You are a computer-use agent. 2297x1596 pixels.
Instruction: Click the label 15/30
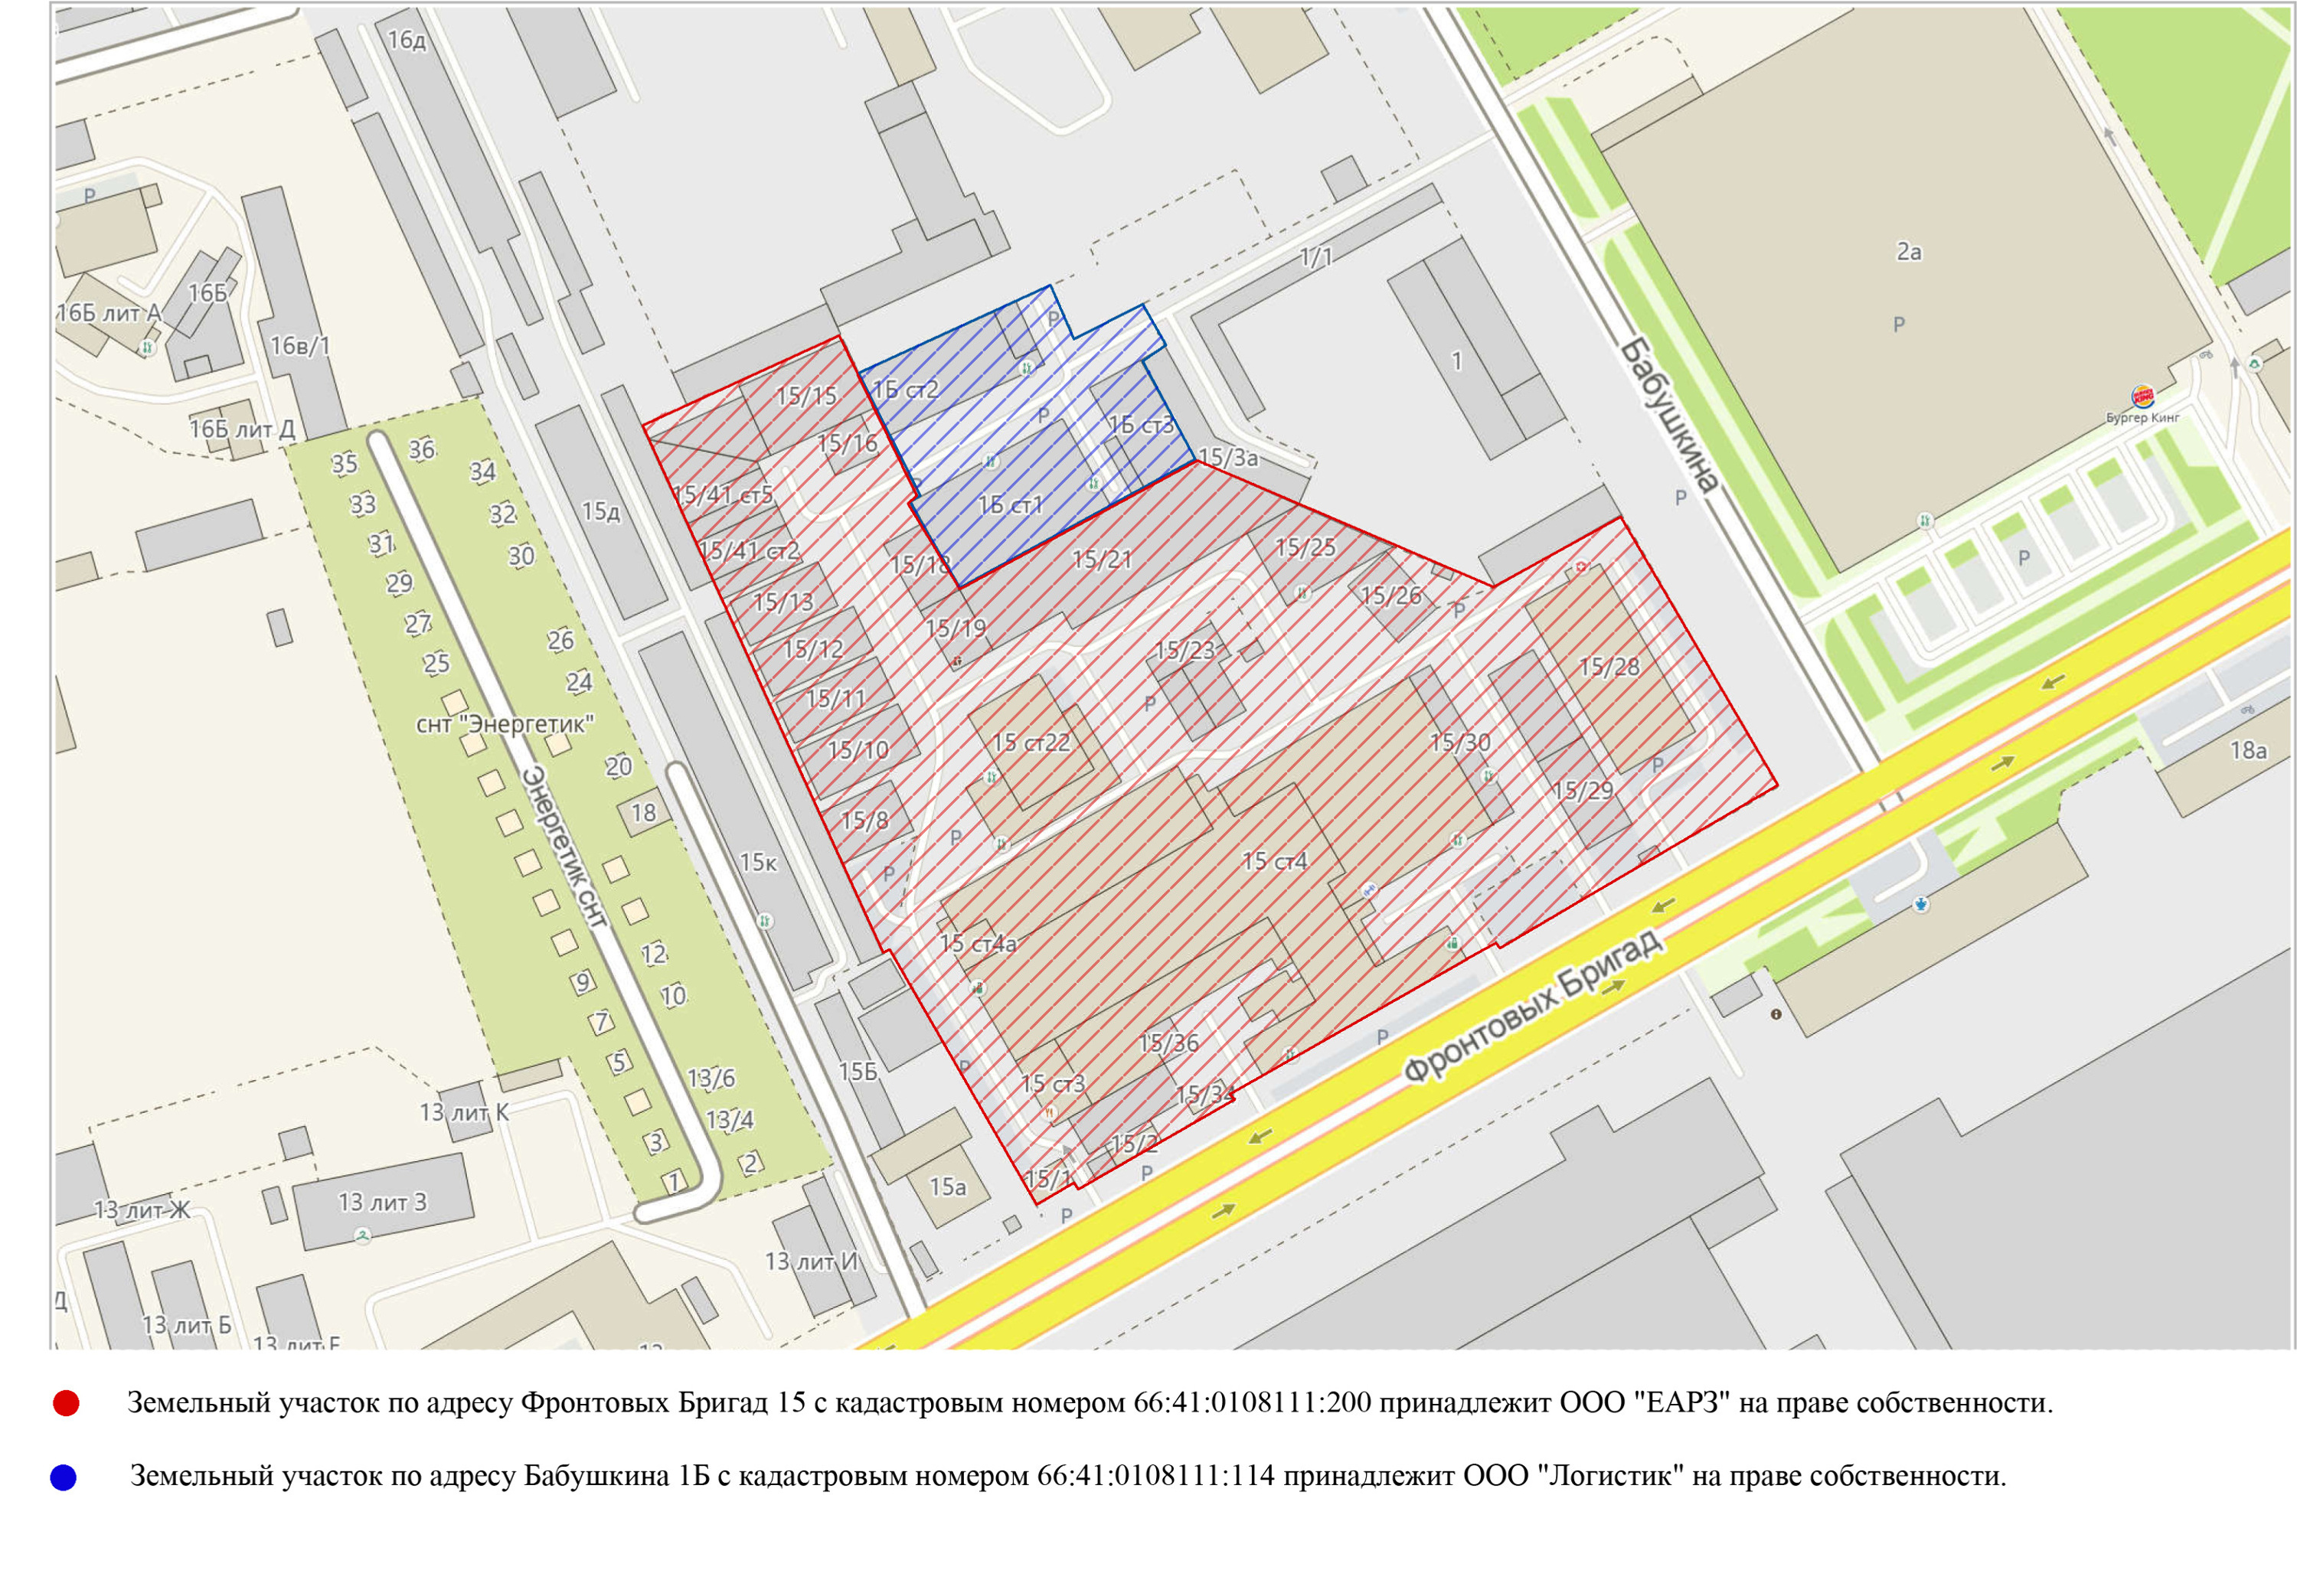pos(1459,742)
